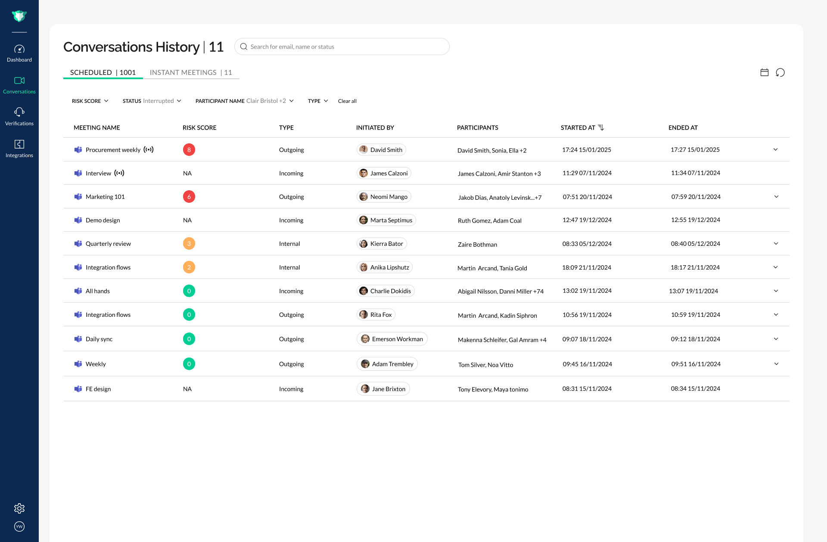Toggle Started At sort order icon
Screen dimensions: 827x542
[x=601, y=127]
